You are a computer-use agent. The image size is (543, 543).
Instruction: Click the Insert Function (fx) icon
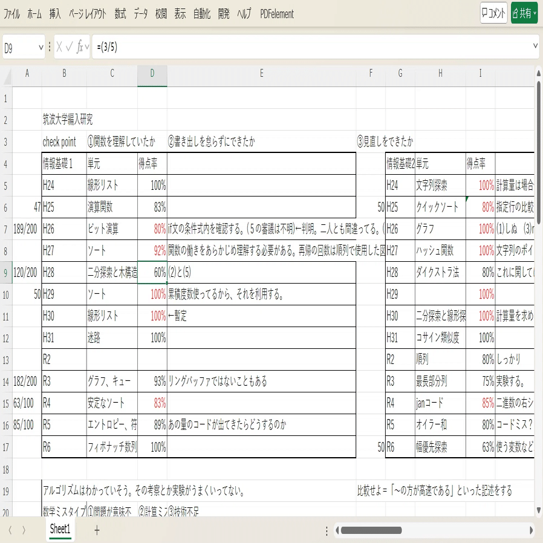click(x=80, y=46)
